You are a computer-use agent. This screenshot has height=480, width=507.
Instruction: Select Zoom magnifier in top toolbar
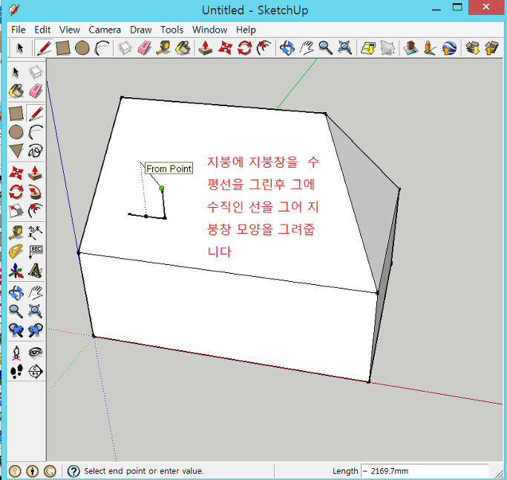click(325, 48)
